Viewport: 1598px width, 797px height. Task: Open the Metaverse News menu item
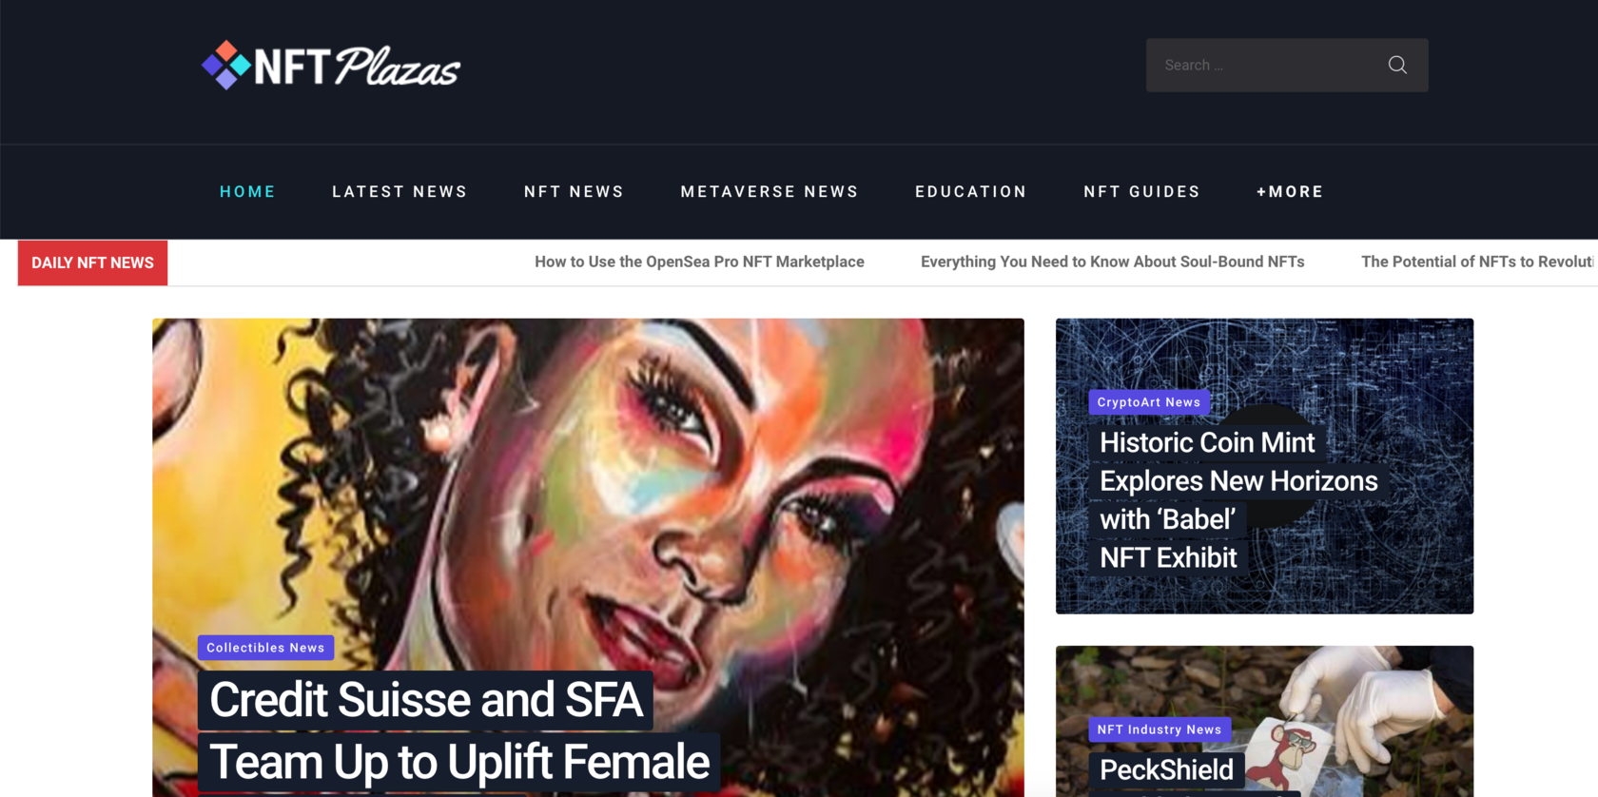point(770,191)
